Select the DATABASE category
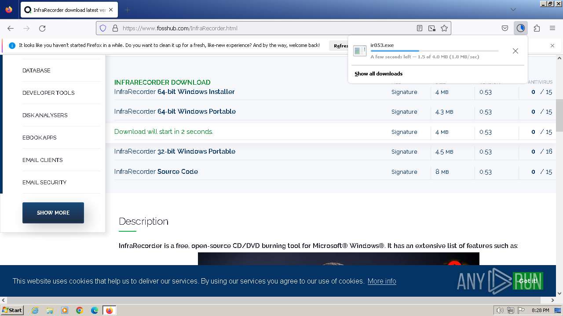This screenshot has width=563, height=316. click(37, 70)
